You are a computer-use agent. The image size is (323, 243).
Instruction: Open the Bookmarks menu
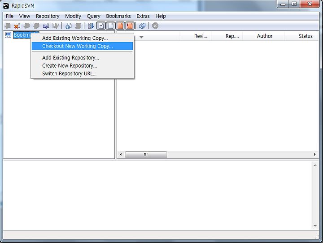[118, 16]
